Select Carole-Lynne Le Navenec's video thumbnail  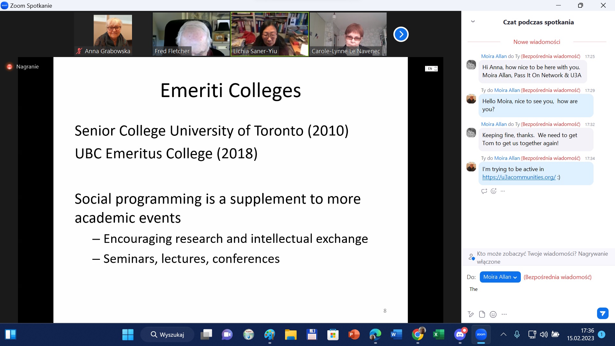(x=348, y=34)
